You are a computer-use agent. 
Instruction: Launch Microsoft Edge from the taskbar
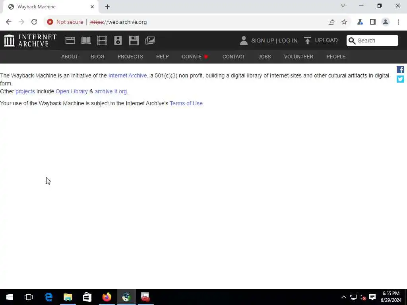(48, 297)
